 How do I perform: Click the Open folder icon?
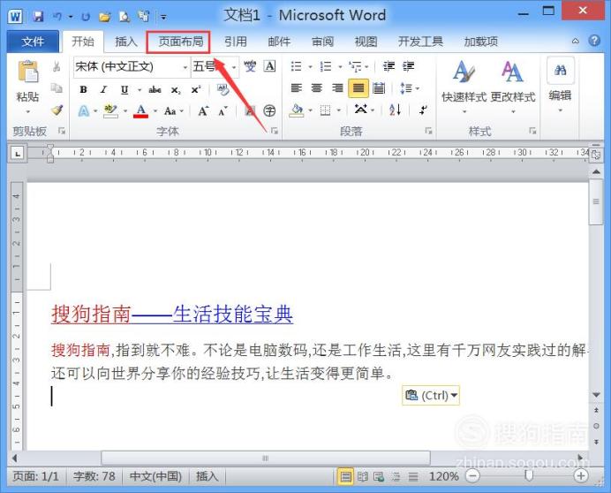(x=104, y=17)
